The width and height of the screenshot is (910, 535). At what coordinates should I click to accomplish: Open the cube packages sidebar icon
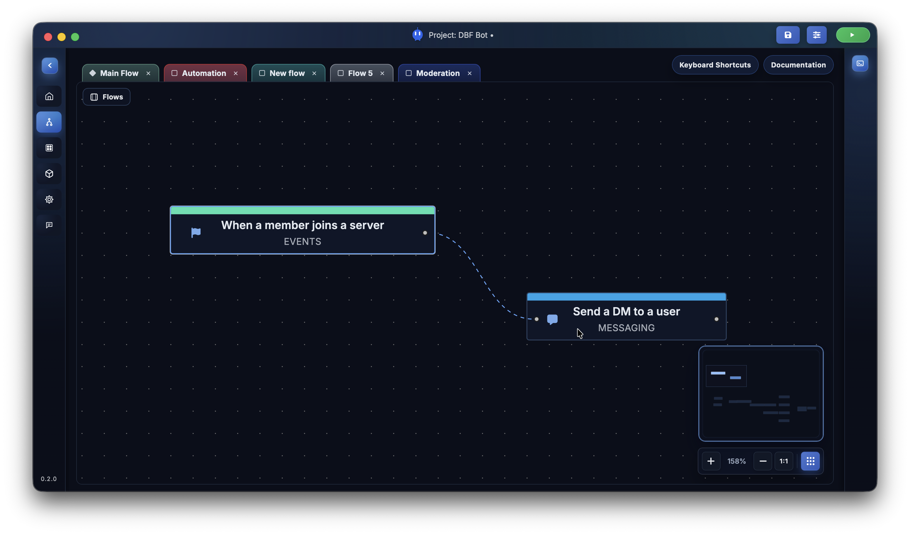pyautogui.click(x=49, y=174)
